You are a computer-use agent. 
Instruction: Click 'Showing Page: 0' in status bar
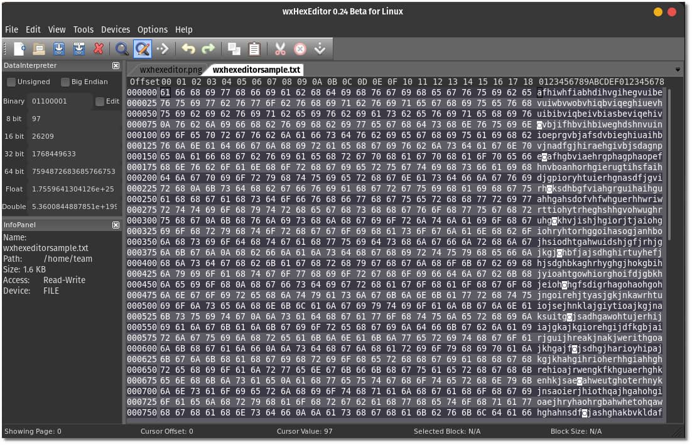point(33,431)
